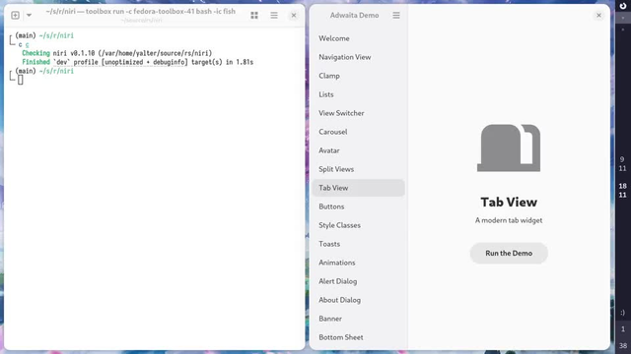The height and width of the screenshot is (354, 631).
Task: Click the terminal cursor prompt box
Action: (21, 80)
